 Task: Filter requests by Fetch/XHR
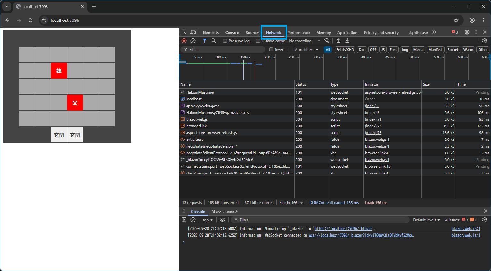345,49
